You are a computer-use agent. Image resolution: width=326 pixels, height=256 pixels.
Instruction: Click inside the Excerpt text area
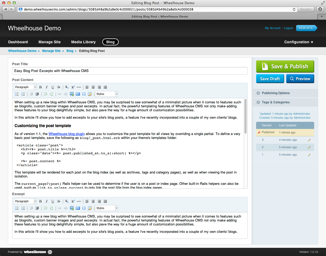130,225
